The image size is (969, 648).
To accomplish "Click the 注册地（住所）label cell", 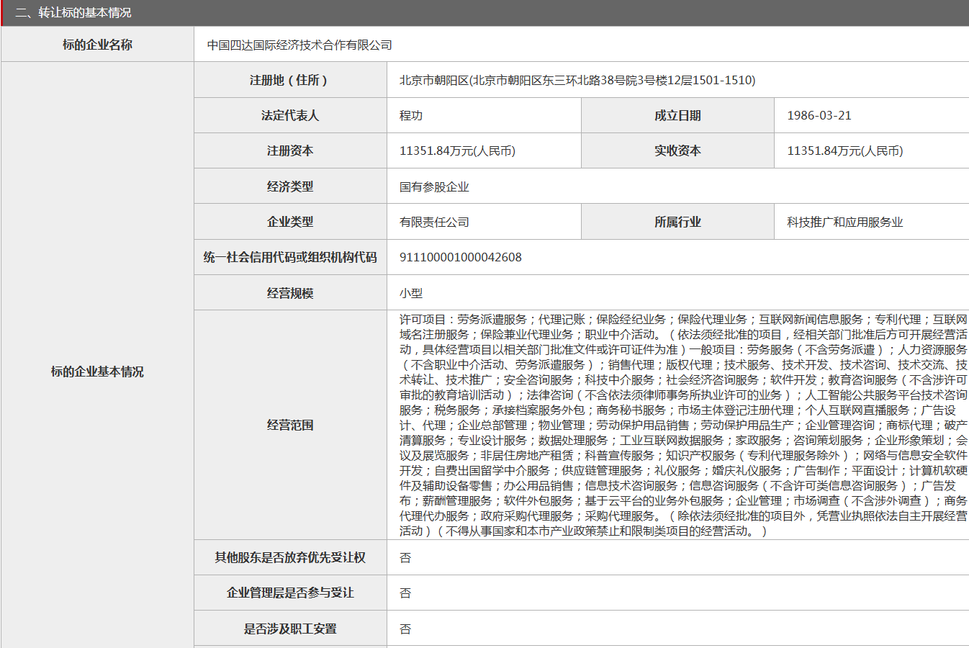I will pos(290,80).
